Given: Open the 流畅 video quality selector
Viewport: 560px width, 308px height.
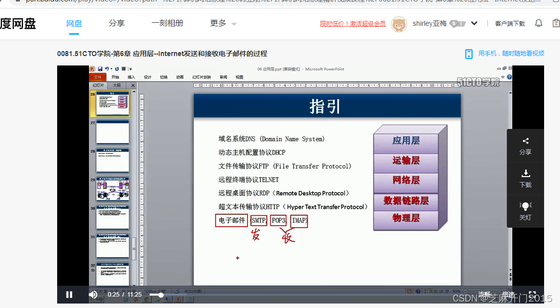Looking at the screenshot, I should click(x=484, y=295).
